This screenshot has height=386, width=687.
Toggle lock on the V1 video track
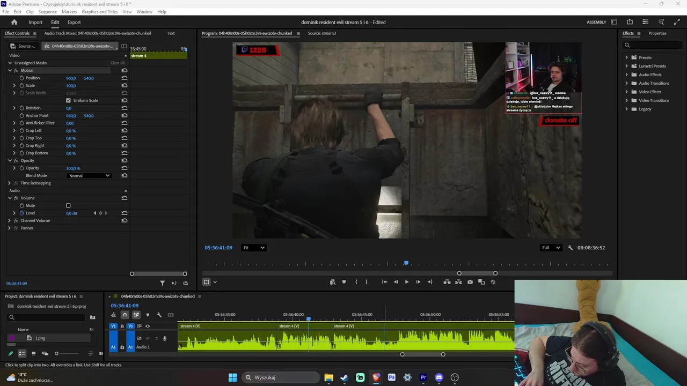[x=122, y=326]
